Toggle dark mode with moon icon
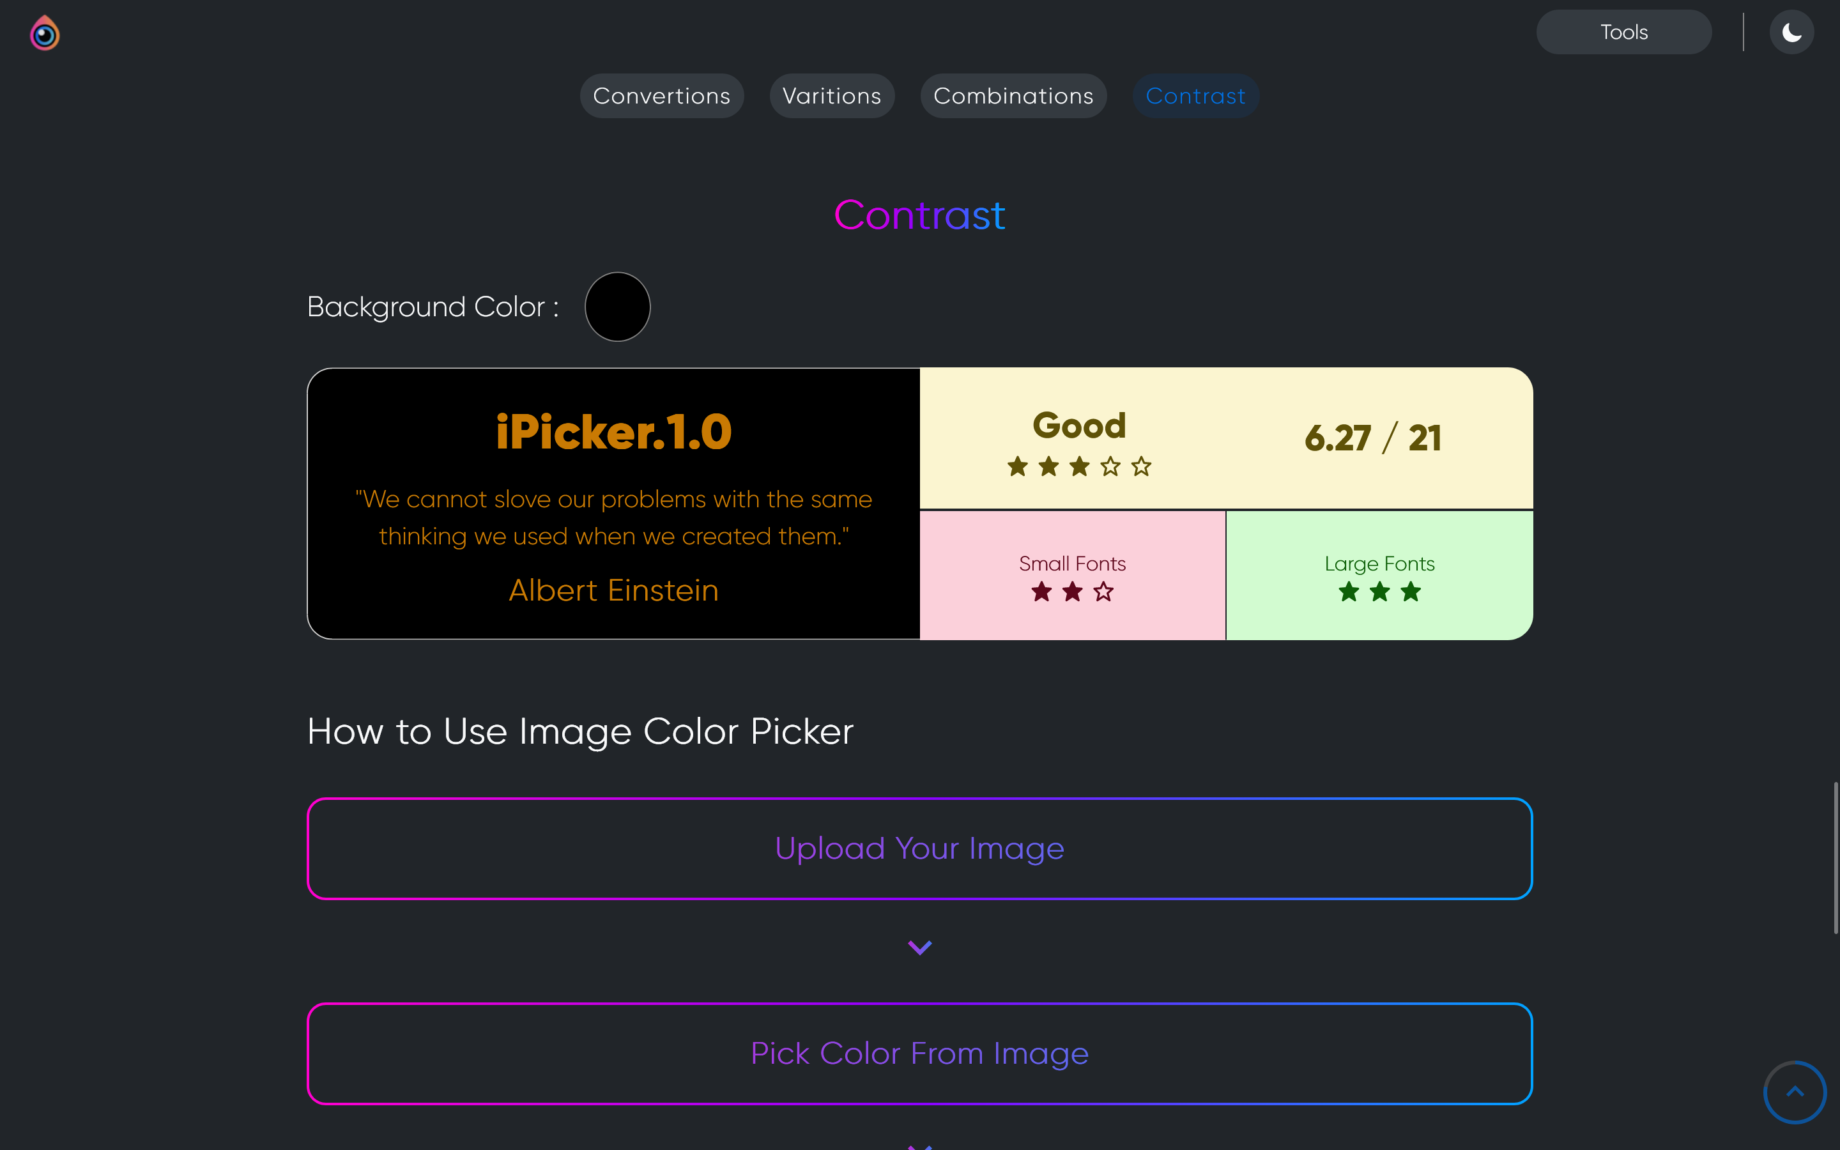 coord(1791,32)
